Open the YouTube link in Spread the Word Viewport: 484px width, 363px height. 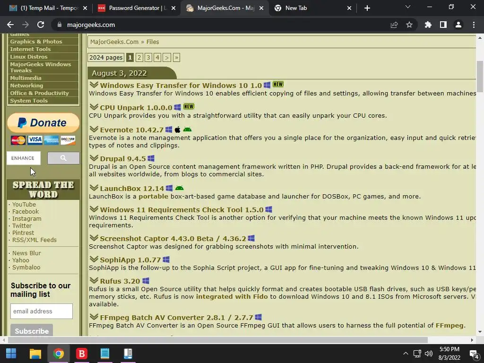click(24, 204)
